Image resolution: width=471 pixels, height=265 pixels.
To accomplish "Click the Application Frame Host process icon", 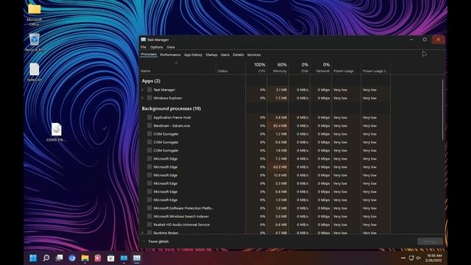I will [149, 118].
